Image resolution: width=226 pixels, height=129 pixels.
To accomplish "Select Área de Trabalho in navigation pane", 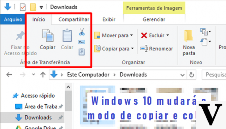I will pos(41,106).
